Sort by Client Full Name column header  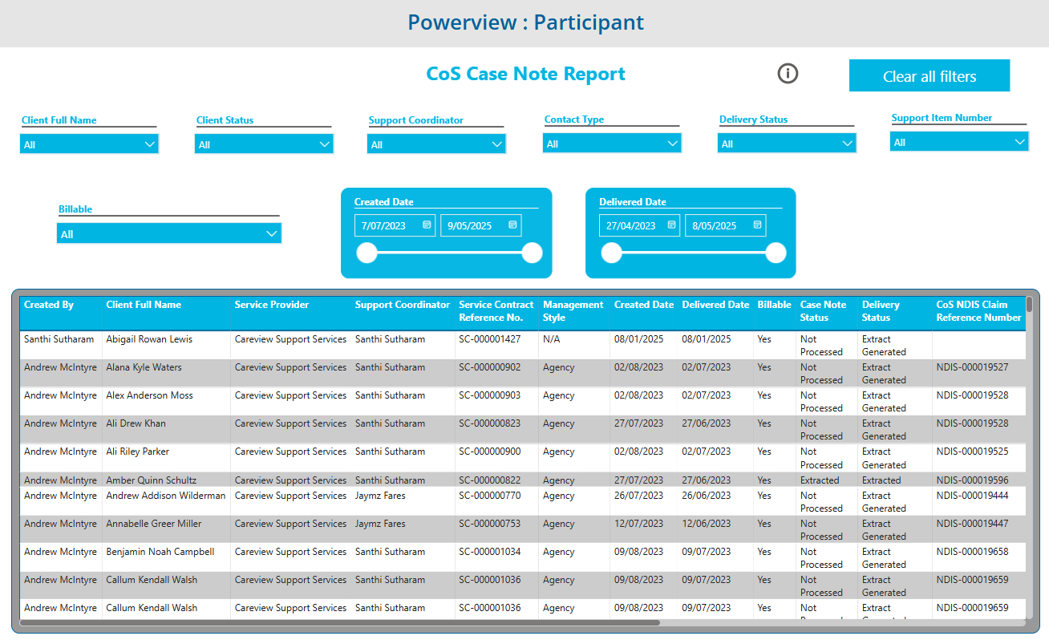coord(144,305)
